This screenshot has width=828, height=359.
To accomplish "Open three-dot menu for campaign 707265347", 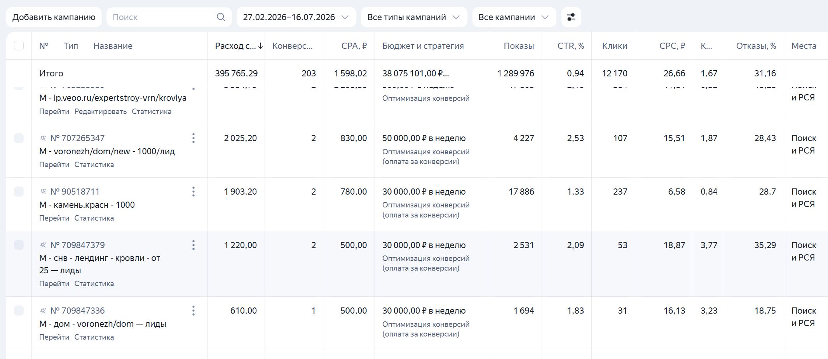I will 193,138.
